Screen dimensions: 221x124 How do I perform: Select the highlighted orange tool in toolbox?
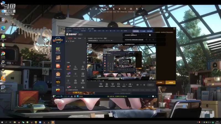tap(68, 68)
